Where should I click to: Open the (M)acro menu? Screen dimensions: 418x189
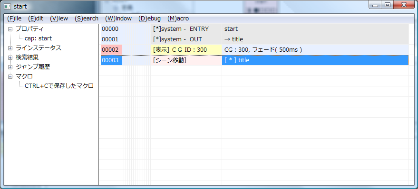click(178, 19)
